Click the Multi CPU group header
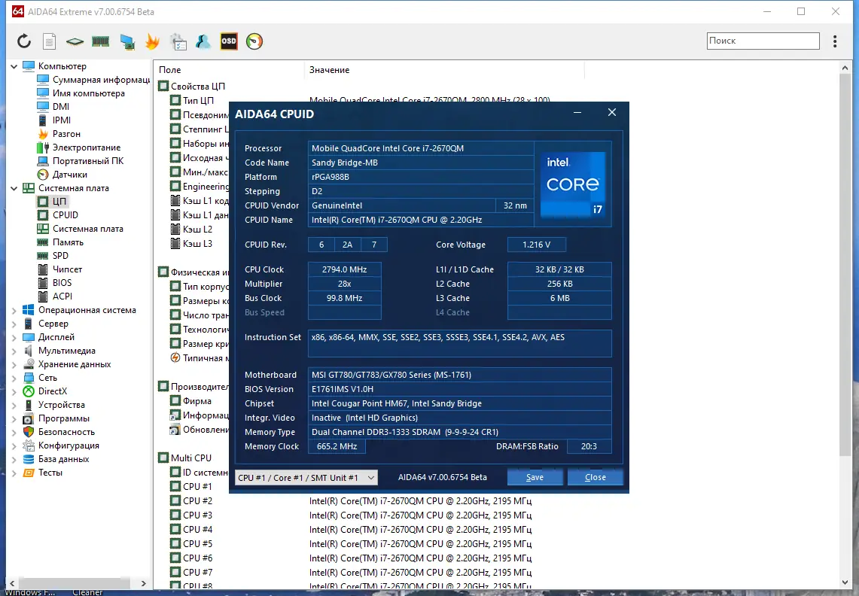 185,458
